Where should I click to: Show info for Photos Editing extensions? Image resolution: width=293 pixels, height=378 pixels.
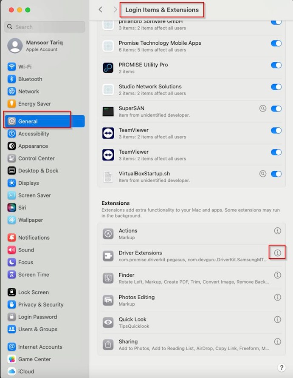(x=277, y=297)
